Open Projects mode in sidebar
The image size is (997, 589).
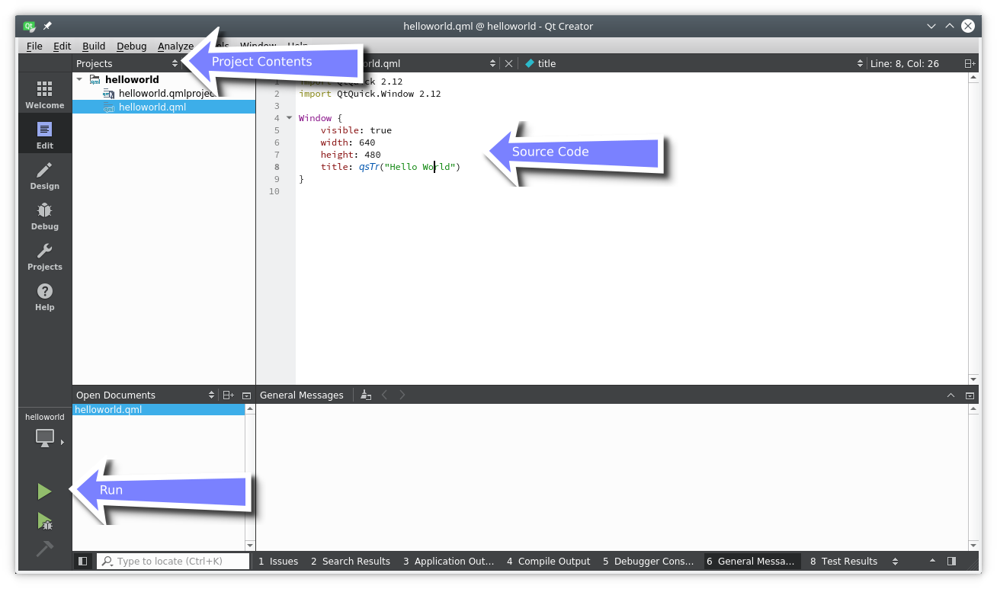click(44, 257)
